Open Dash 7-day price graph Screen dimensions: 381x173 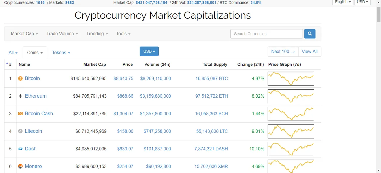(x=291, y=149)
